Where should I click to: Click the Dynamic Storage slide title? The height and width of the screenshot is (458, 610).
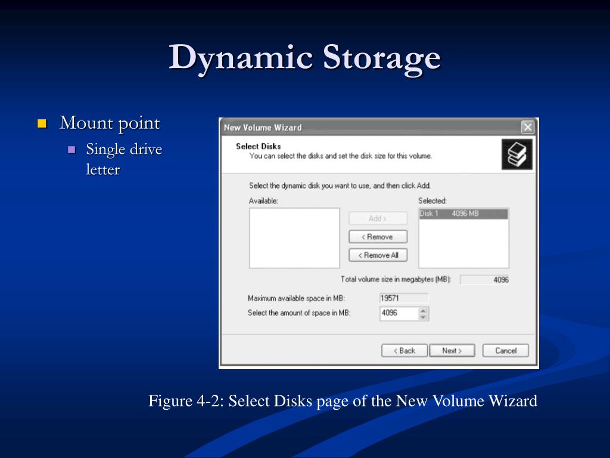(304, 58)
